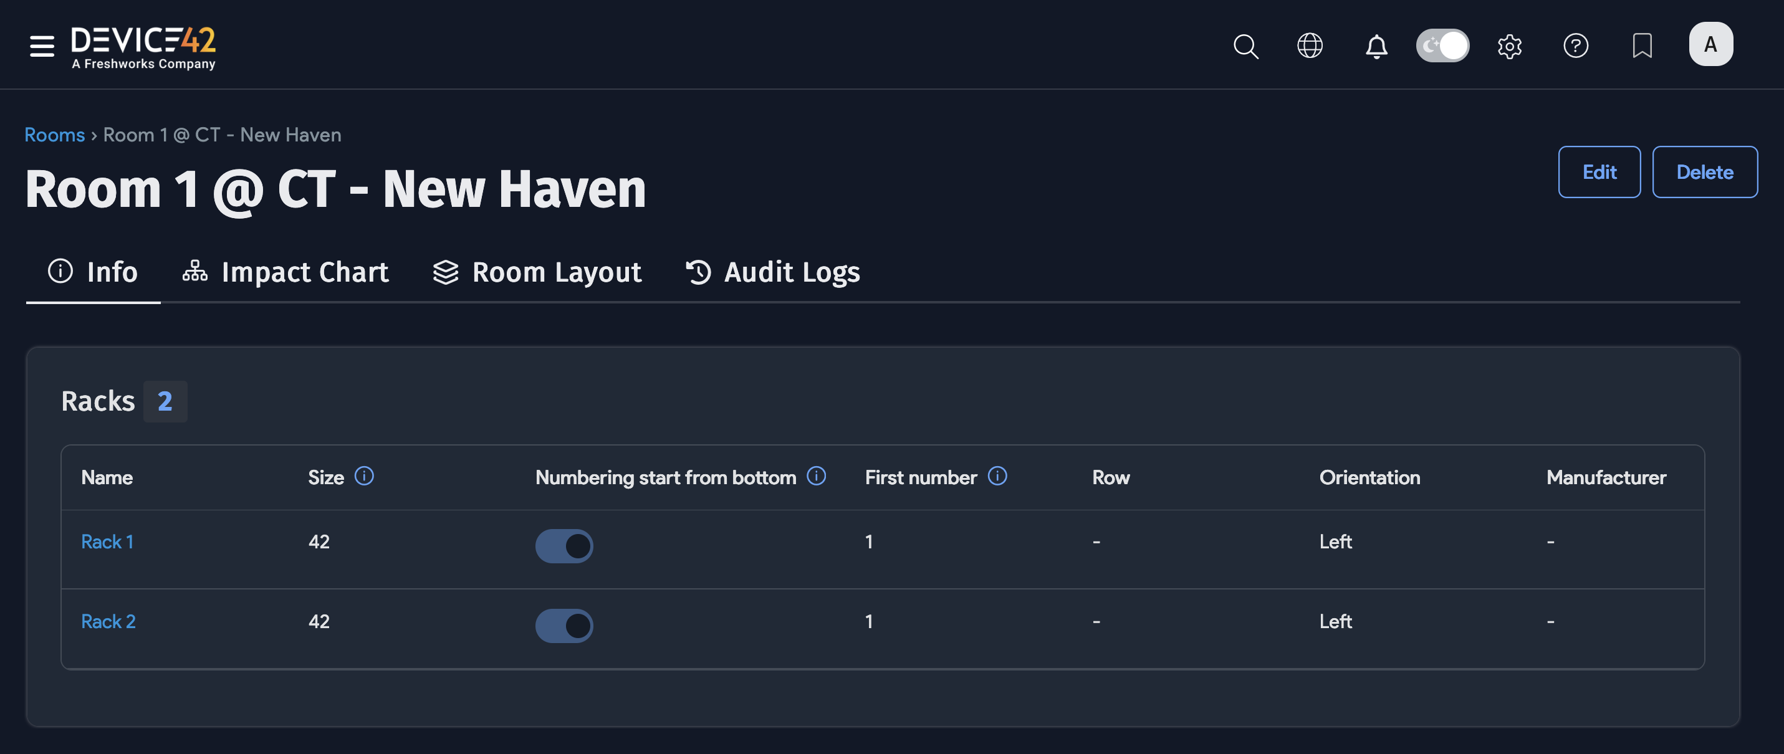Switch to the Room Layout tab
Screen dimensions: 1784x754
point(537,272)
